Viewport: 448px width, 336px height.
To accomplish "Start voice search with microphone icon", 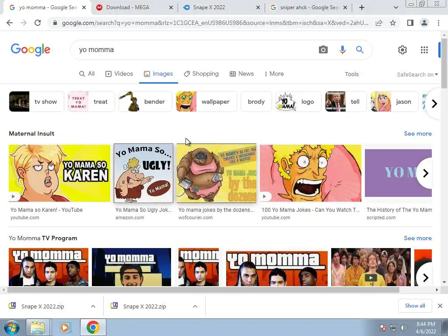I will [342, 50].
